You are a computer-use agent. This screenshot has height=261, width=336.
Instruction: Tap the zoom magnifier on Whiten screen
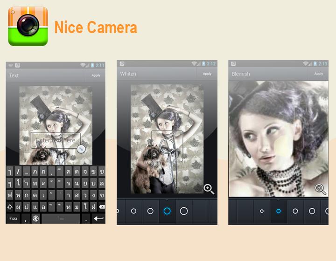point(209,189)
